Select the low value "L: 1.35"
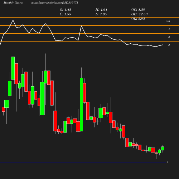The image size is (179, 179). (101, 14)
